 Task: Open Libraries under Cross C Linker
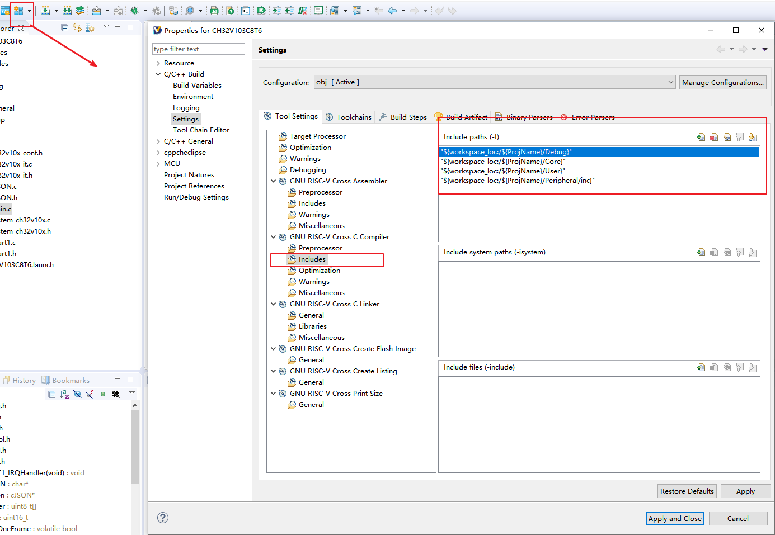point(312,326)
